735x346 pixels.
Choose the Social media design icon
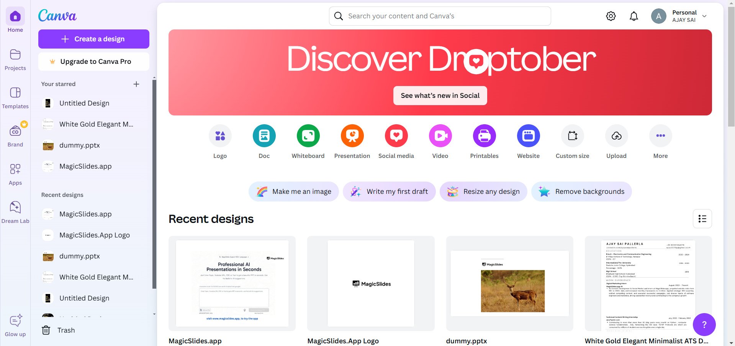[396, 136]
